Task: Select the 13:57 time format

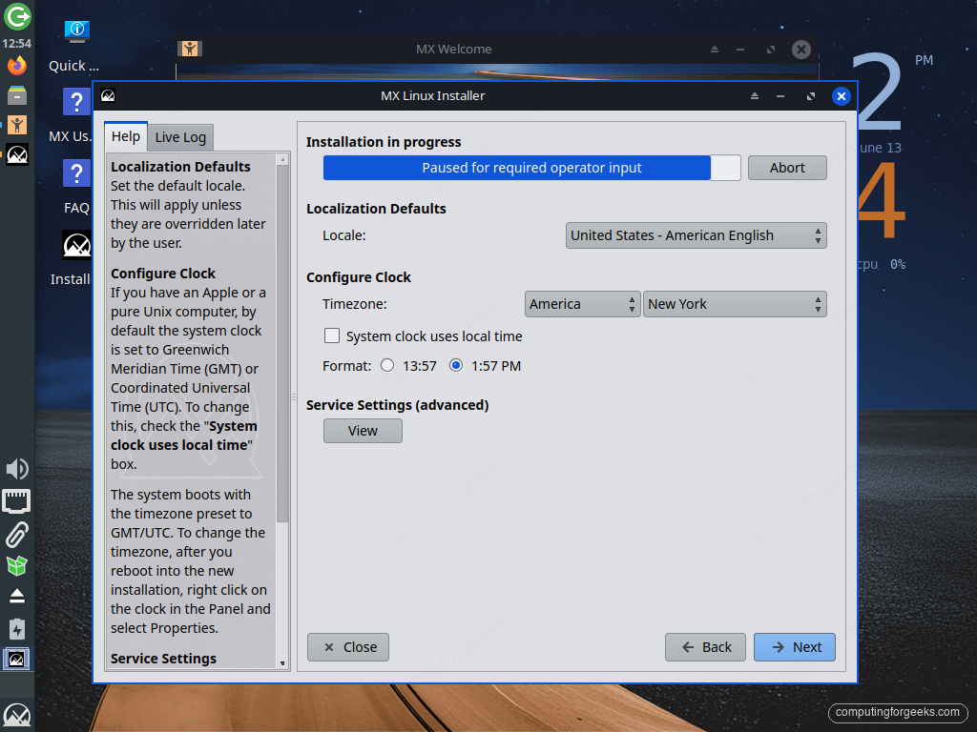Action: (x=387, y=365)
